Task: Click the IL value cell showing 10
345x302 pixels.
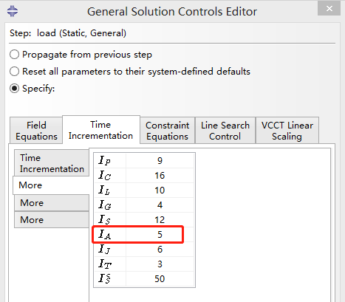Action: point(160,191)
